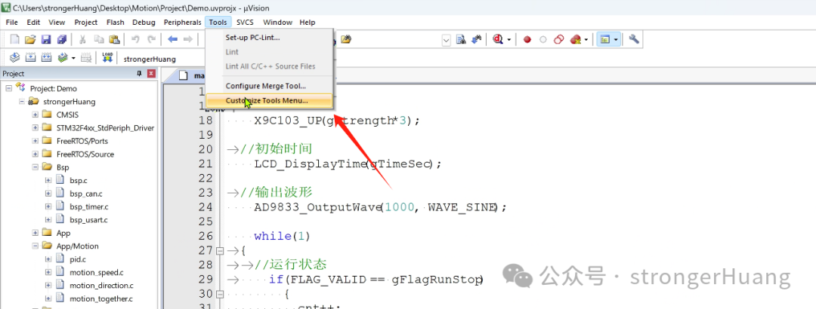Screen dimensions: 816x309
Task: Open Batch Build dropdown arrow
Action: [x=73, y=57]
